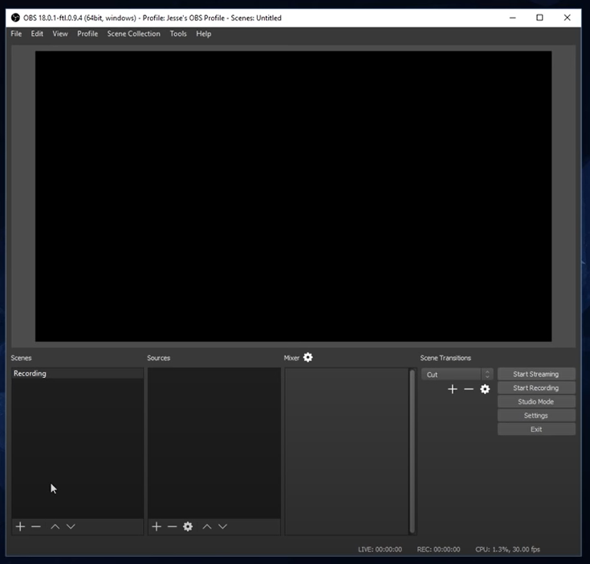Add a new source with plus icon

[x=157, y=526]
